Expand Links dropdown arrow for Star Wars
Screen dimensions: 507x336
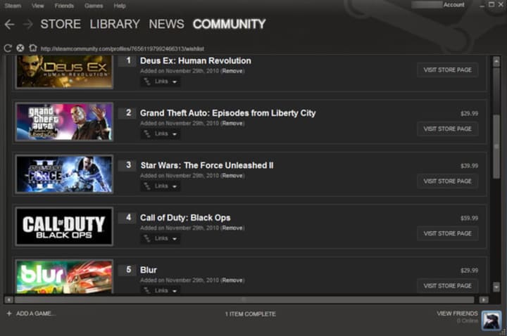(x=175, y=186)
